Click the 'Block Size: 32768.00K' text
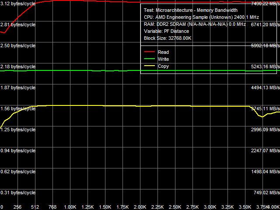The height and width of the screenshot is (210, 280). pyautogui.click(x=168, y=38)
